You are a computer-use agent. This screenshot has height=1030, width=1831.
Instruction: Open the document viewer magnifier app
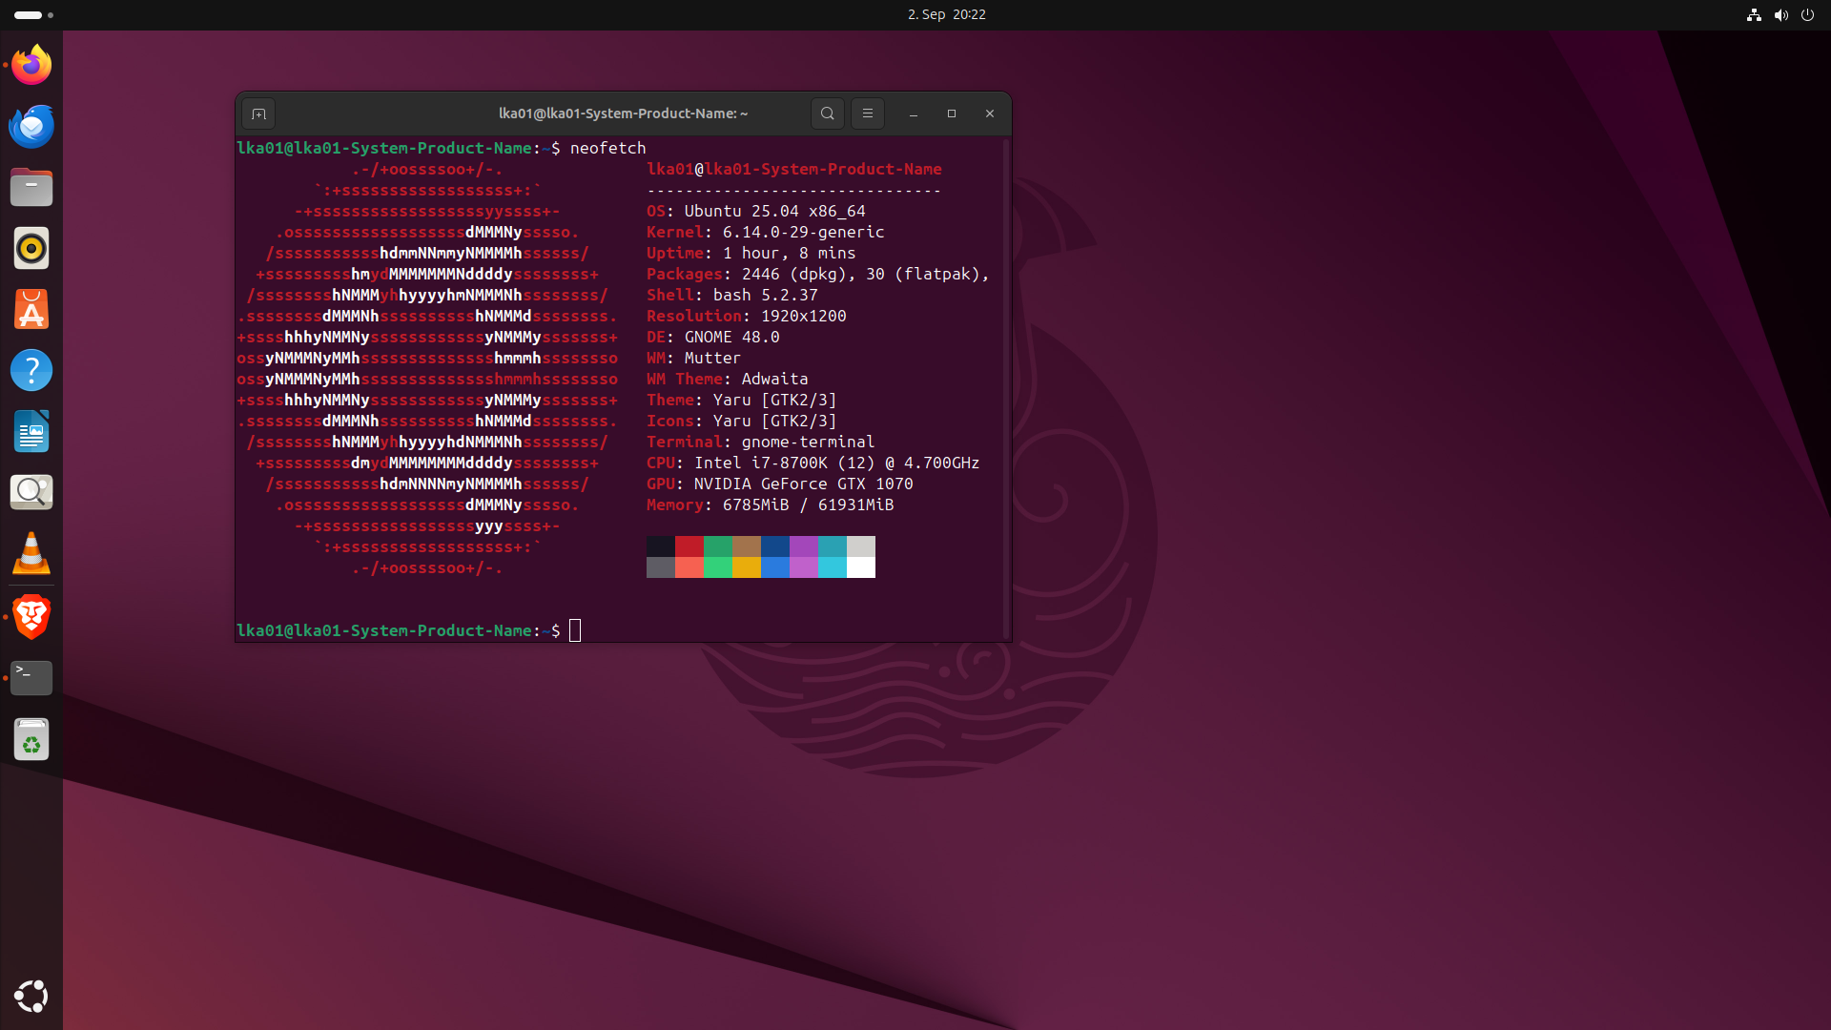coord(31,492)
